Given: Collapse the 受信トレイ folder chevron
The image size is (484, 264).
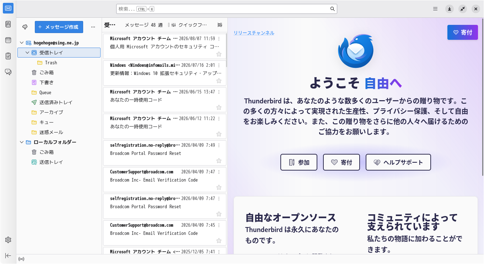Looking at the screenshot, I should [x=27, y=53].
